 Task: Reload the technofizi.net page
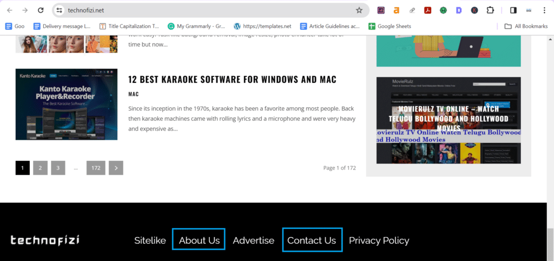pyautogui.click(x=41, y=10)
